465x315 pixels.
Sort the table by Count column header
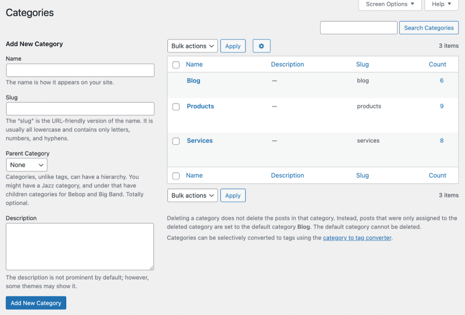tap(437, 64)
